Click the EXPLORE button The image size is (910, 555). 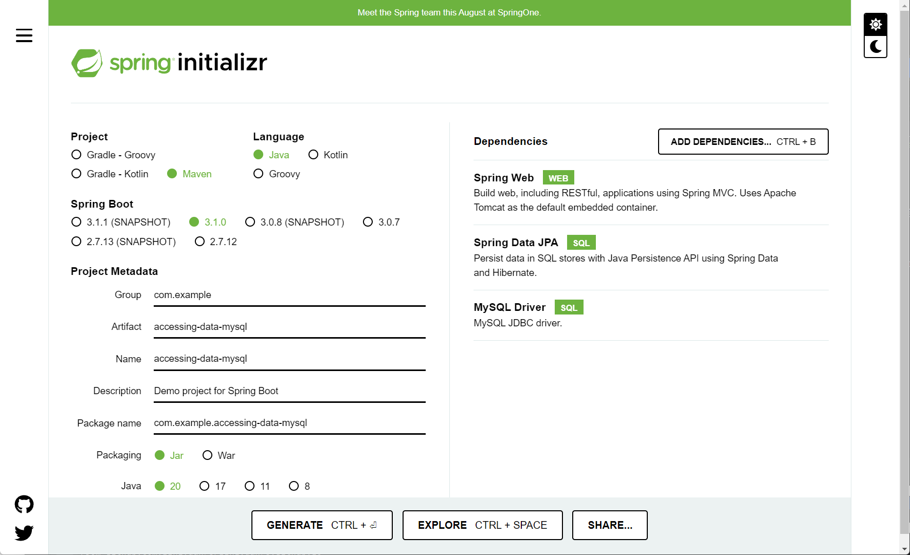[x=482, y=525]
